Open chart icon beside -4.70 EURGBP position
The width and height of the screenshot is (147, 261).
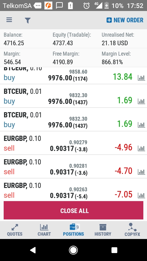[x=141, y=172]
